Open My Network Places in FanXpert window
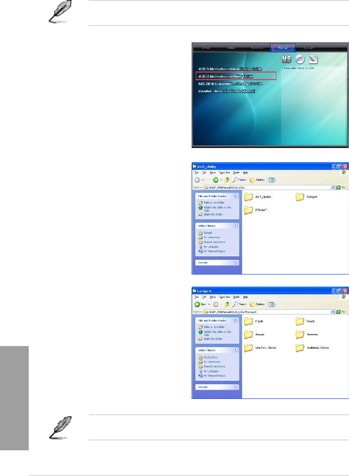This screenshot has height=476, width=349. tap(212, 376)
